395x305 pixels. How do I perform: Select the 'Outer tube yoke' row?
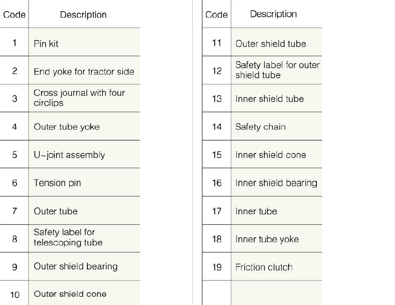pos(67,127)
